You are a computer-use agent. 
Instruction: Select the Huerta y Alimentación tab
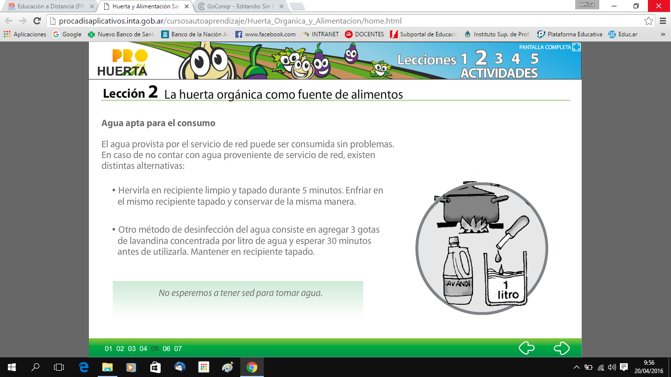[x=146, y=6]
